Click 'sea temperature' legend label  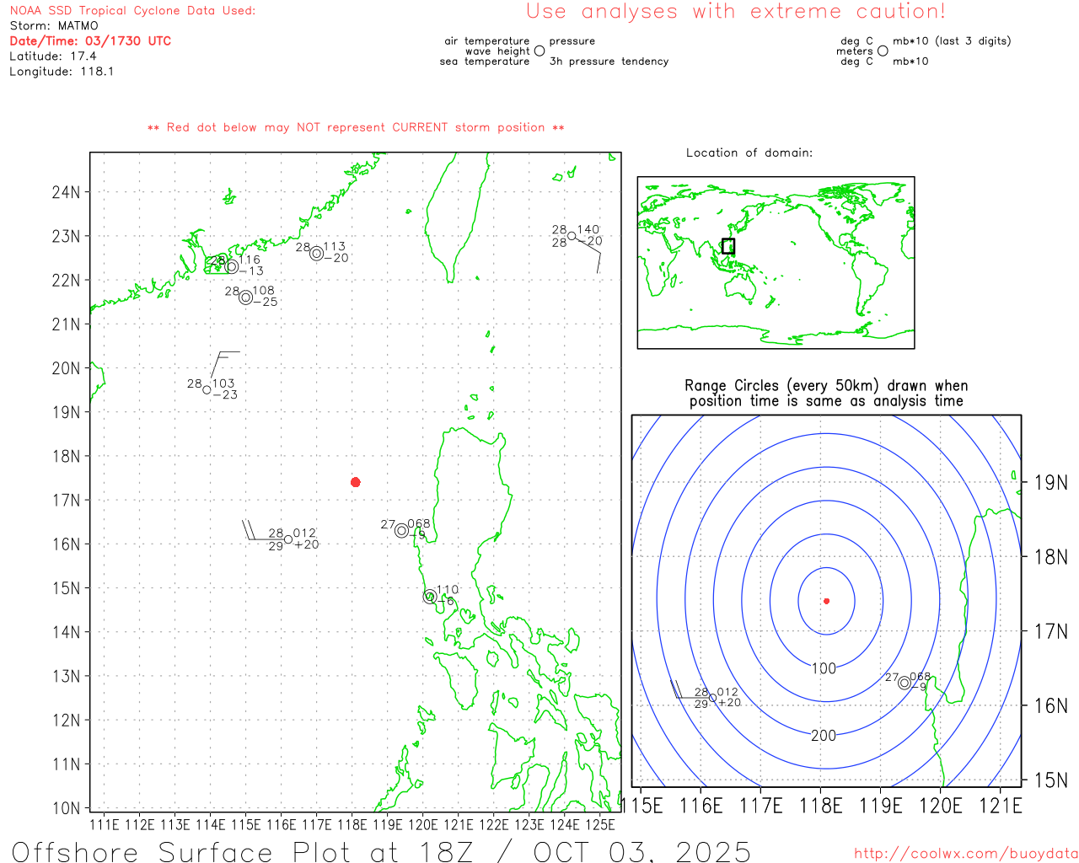click(x=485, y=62)
